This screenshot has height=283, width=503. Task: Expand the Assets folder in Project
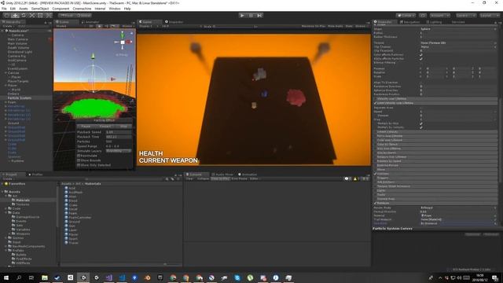[2, 192]
